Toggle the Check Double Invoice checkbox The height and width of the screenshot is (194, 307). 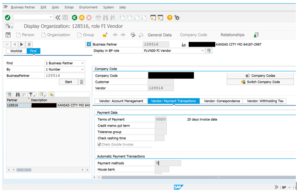click(99, 144)
